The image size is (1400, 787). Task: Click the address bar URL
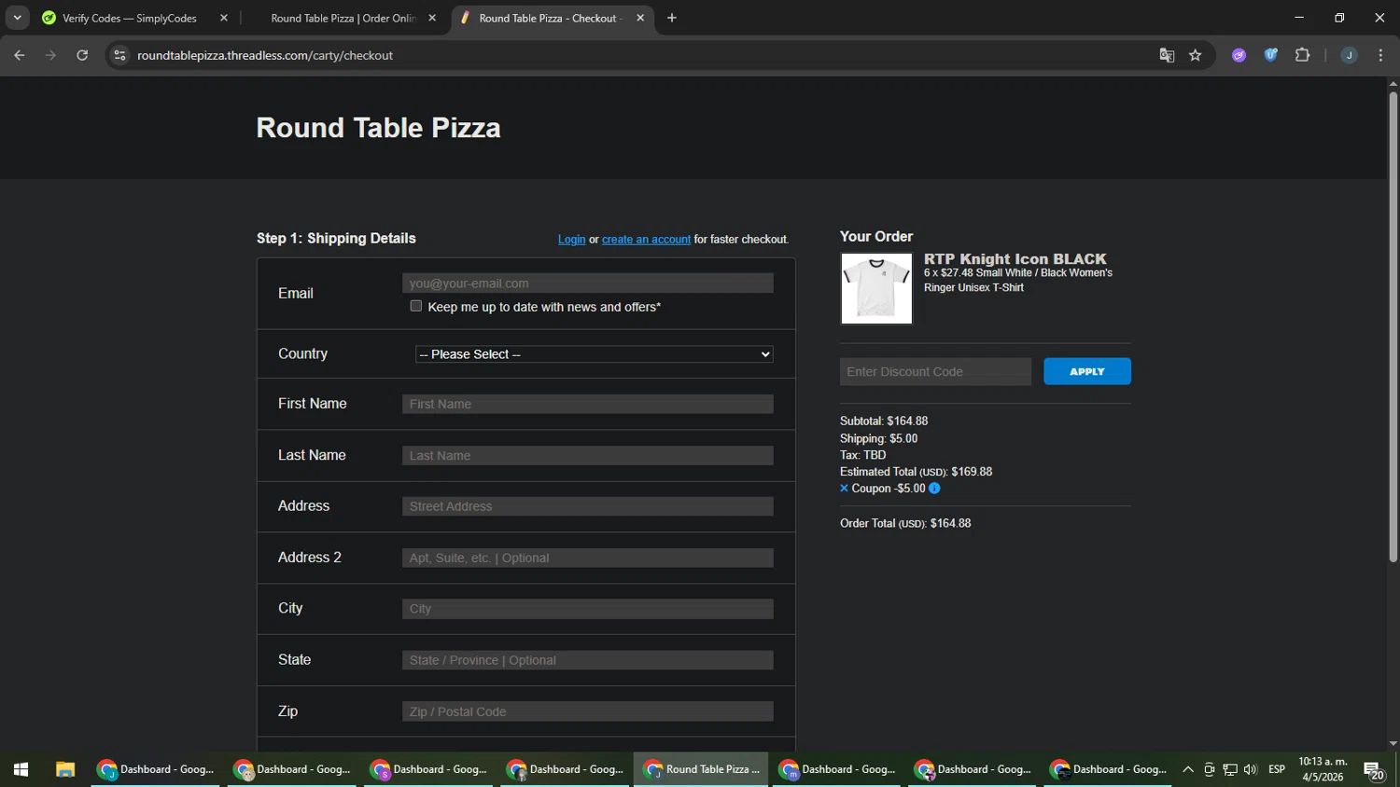pos(265,55)
